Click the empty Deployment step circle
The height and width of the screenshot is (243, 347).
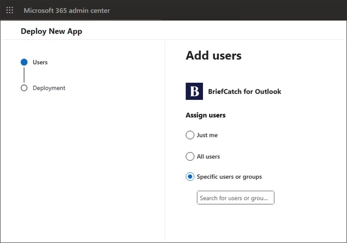(x=24, y=88)
